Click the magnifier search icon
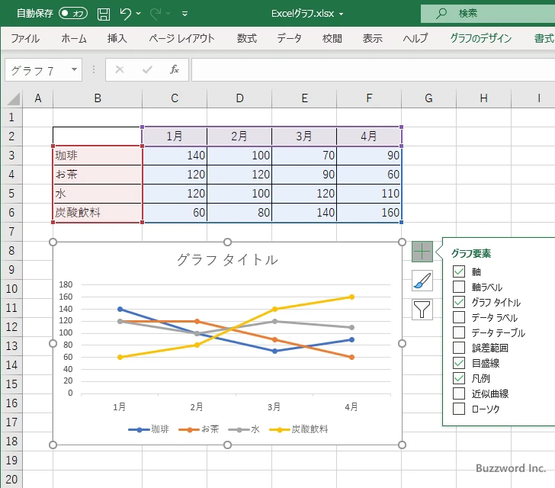The width and height of the screenshot is (555, 488). tap(441, 14)
